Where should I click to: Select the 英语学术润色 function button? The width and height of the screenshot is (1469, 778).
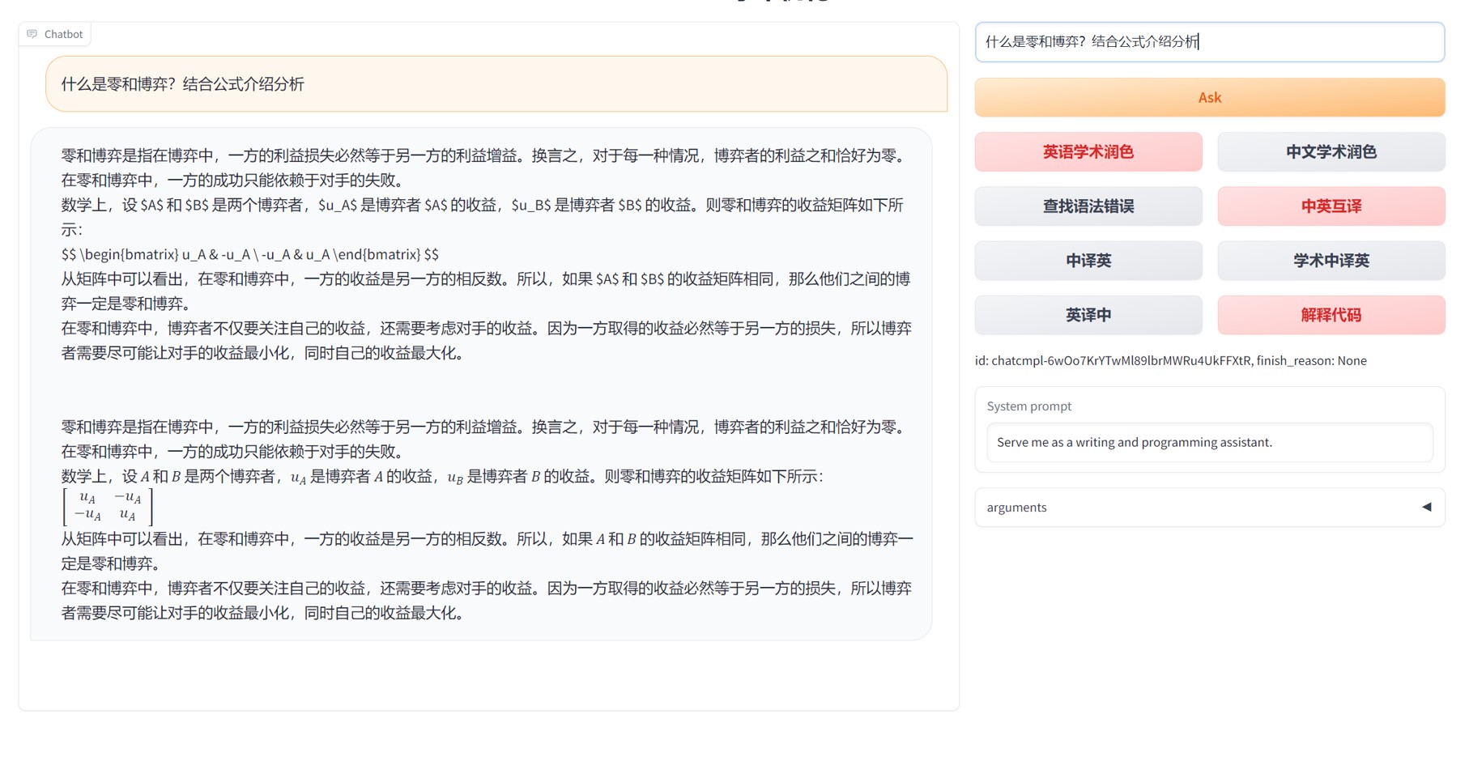pyautogui.click(x=1088, y=152)
